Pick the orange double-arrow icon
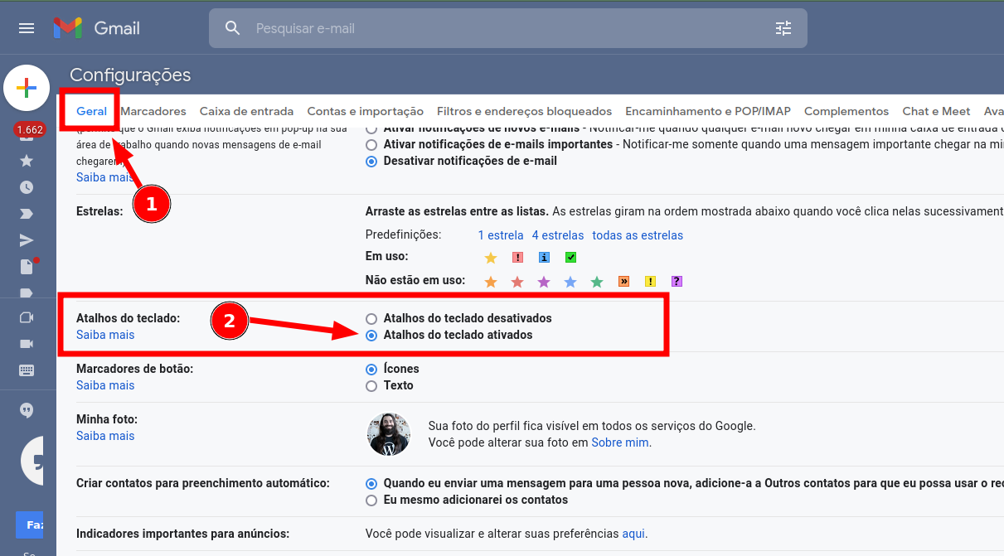 623,281
